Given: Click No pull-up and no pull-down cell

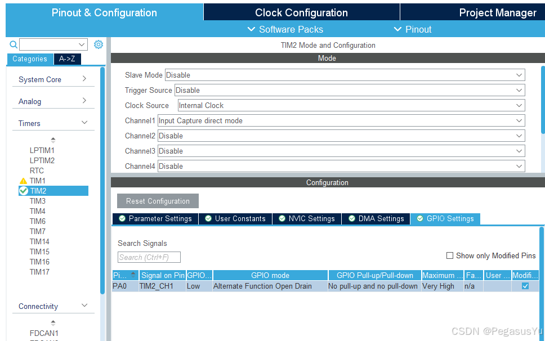Looking at the screenshot, I should pos(375,286).
